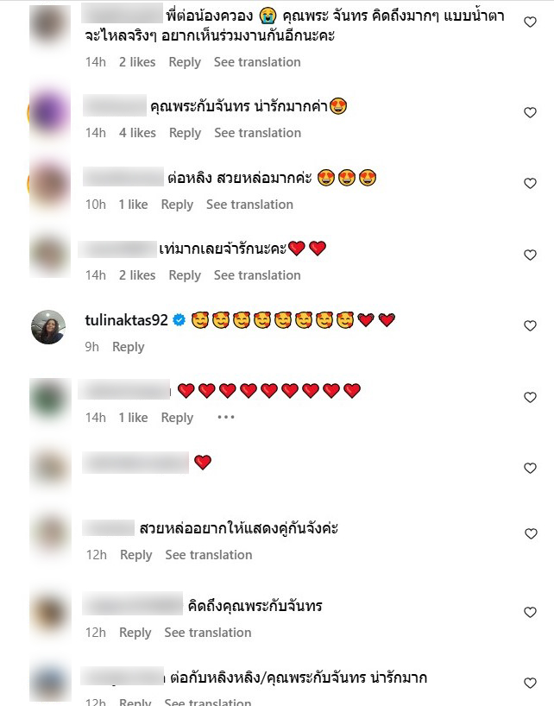
Task: Open the three-dot options on hearts comment
Action: tap(225, 418)
